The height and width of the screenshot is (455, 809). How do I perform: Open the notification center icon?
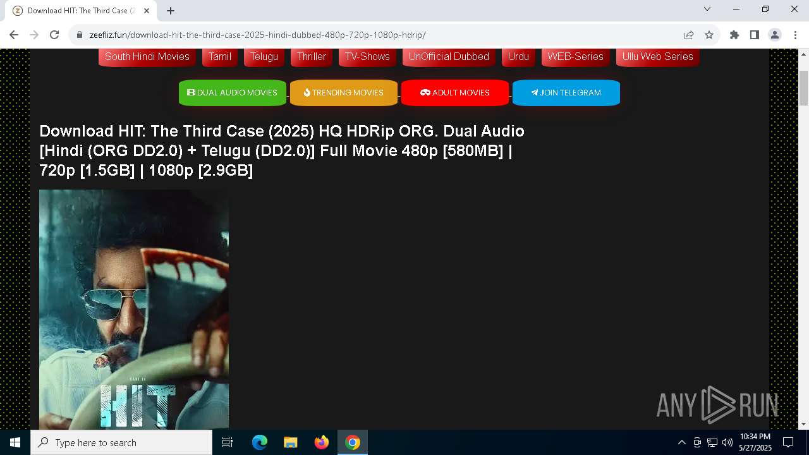pyautogui.click(x=788, y=442)
